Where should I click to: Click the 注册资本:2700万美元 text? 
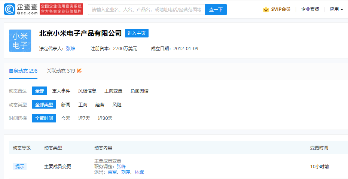114,49
